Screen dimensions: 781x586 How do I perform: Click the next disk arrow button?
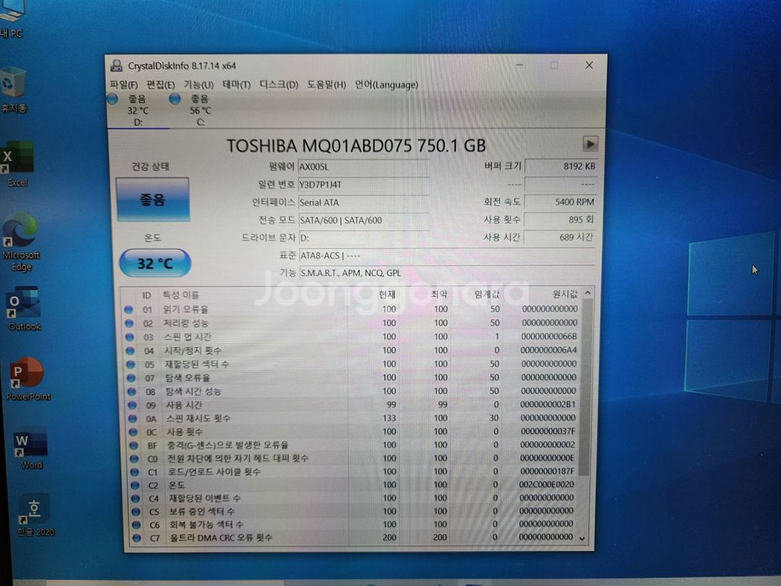click(590, 144)
